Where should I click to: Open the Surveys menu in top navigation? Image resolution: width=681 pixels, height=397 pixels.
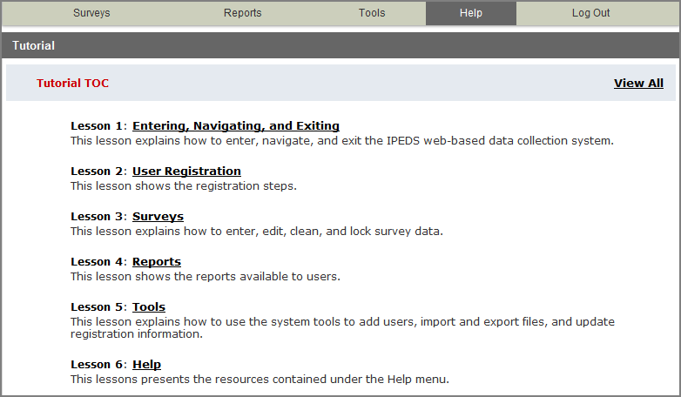[x=91, y=13]
